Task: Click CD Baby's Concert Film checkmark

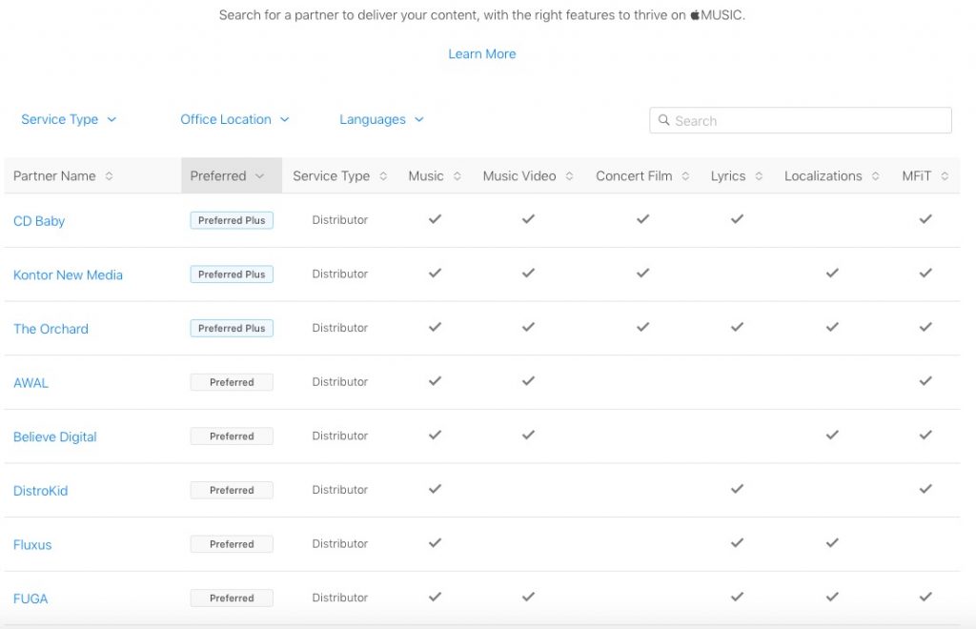Action: point(642,219)
